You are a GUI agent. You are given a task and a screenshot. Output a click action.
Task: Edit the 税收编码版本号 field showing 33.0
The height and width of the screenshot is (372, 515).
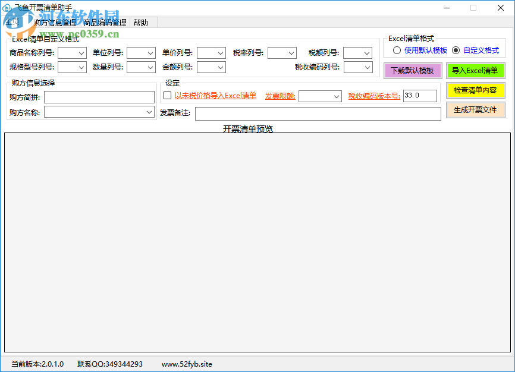(420, 96)
